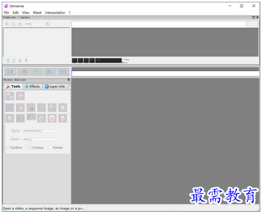This screenshot has width=262, height=214.
Task: Click the timeline zoom-in magnifier icon
Action: (x=13, y=24)
